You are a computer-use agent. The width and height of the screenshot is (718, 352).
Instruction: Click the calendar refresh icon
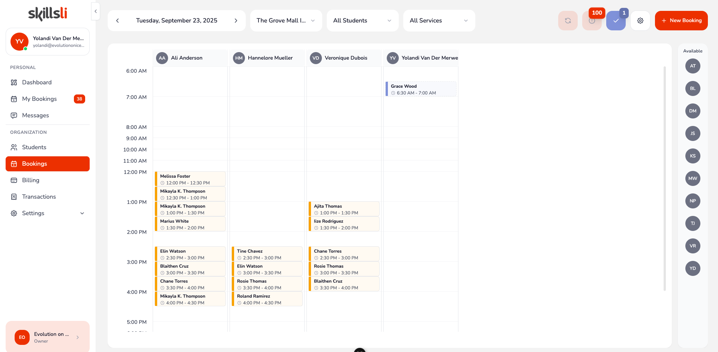click(x=568, y=21)
